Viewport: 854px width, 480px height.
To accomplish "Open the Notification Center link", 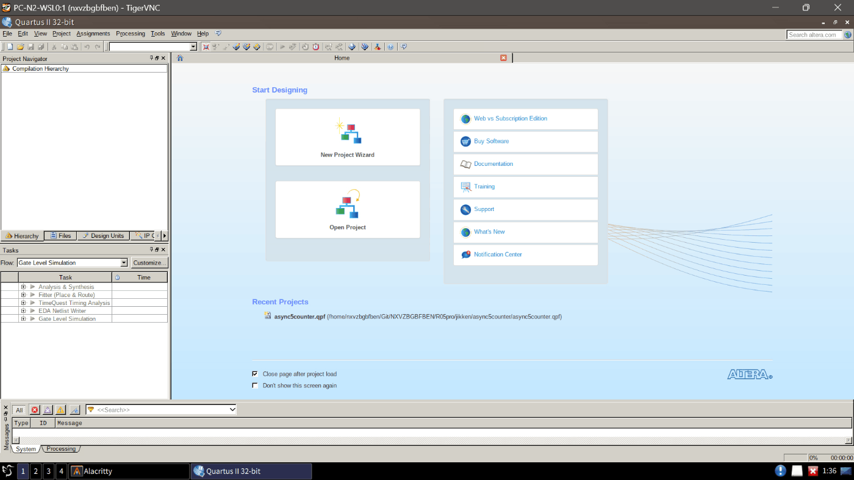I will tap(498, 254).
